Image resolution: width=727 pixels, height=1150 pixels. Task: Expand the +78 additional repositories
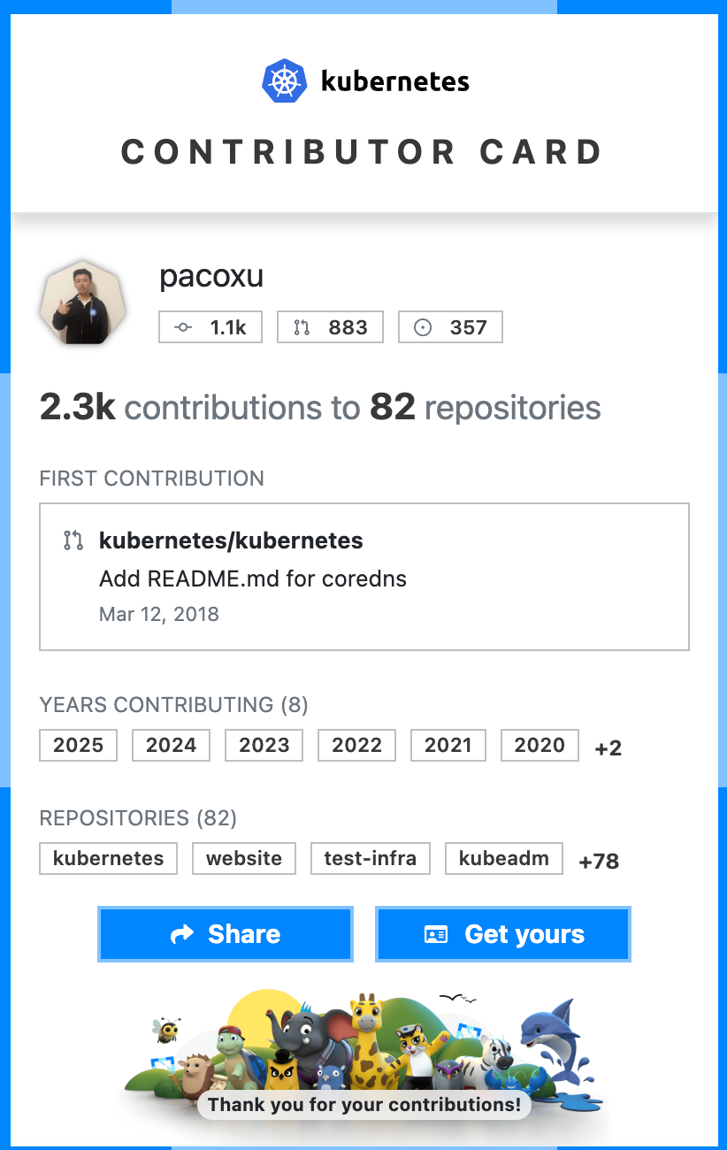tap(599, 861)
